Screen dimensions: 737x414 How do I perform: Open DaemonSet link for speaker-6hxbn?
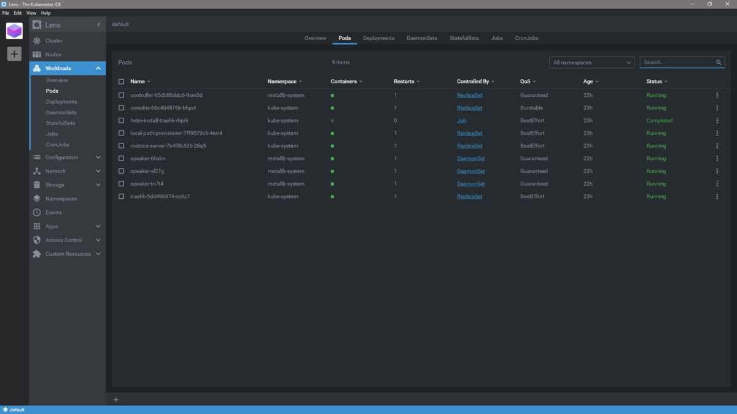[x=470, y=158]
